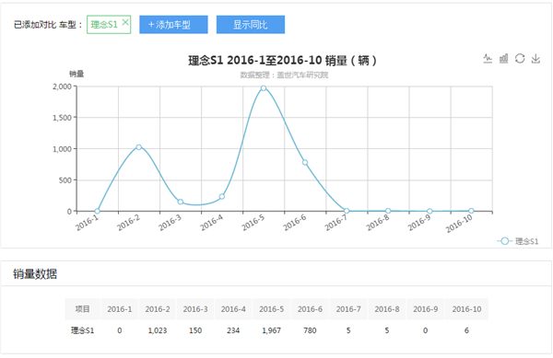This screenshot has height=358, width=553.
Task: Click y-axis label 1,500
Action: [x=62, y=118]
